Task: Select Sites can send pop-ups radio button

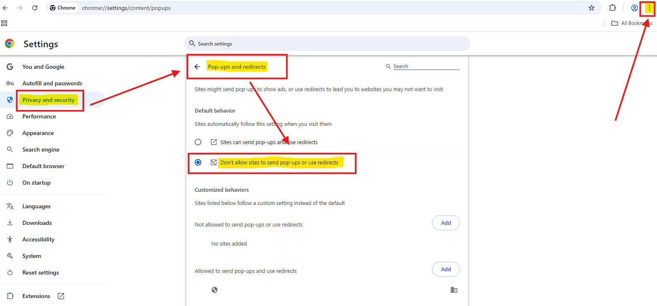Action: pos(198,142)
